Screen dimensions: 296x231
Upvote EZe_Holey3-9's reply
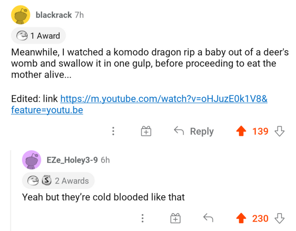[241, 219]
